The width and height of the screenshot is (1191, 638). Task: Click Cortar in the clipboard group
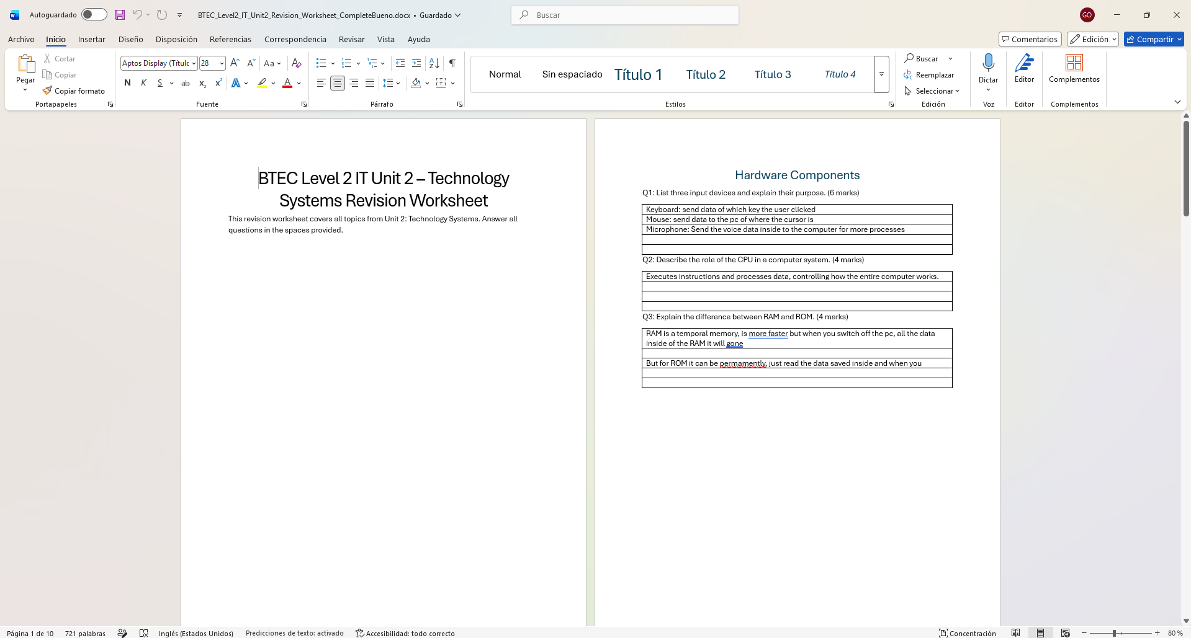60,58
